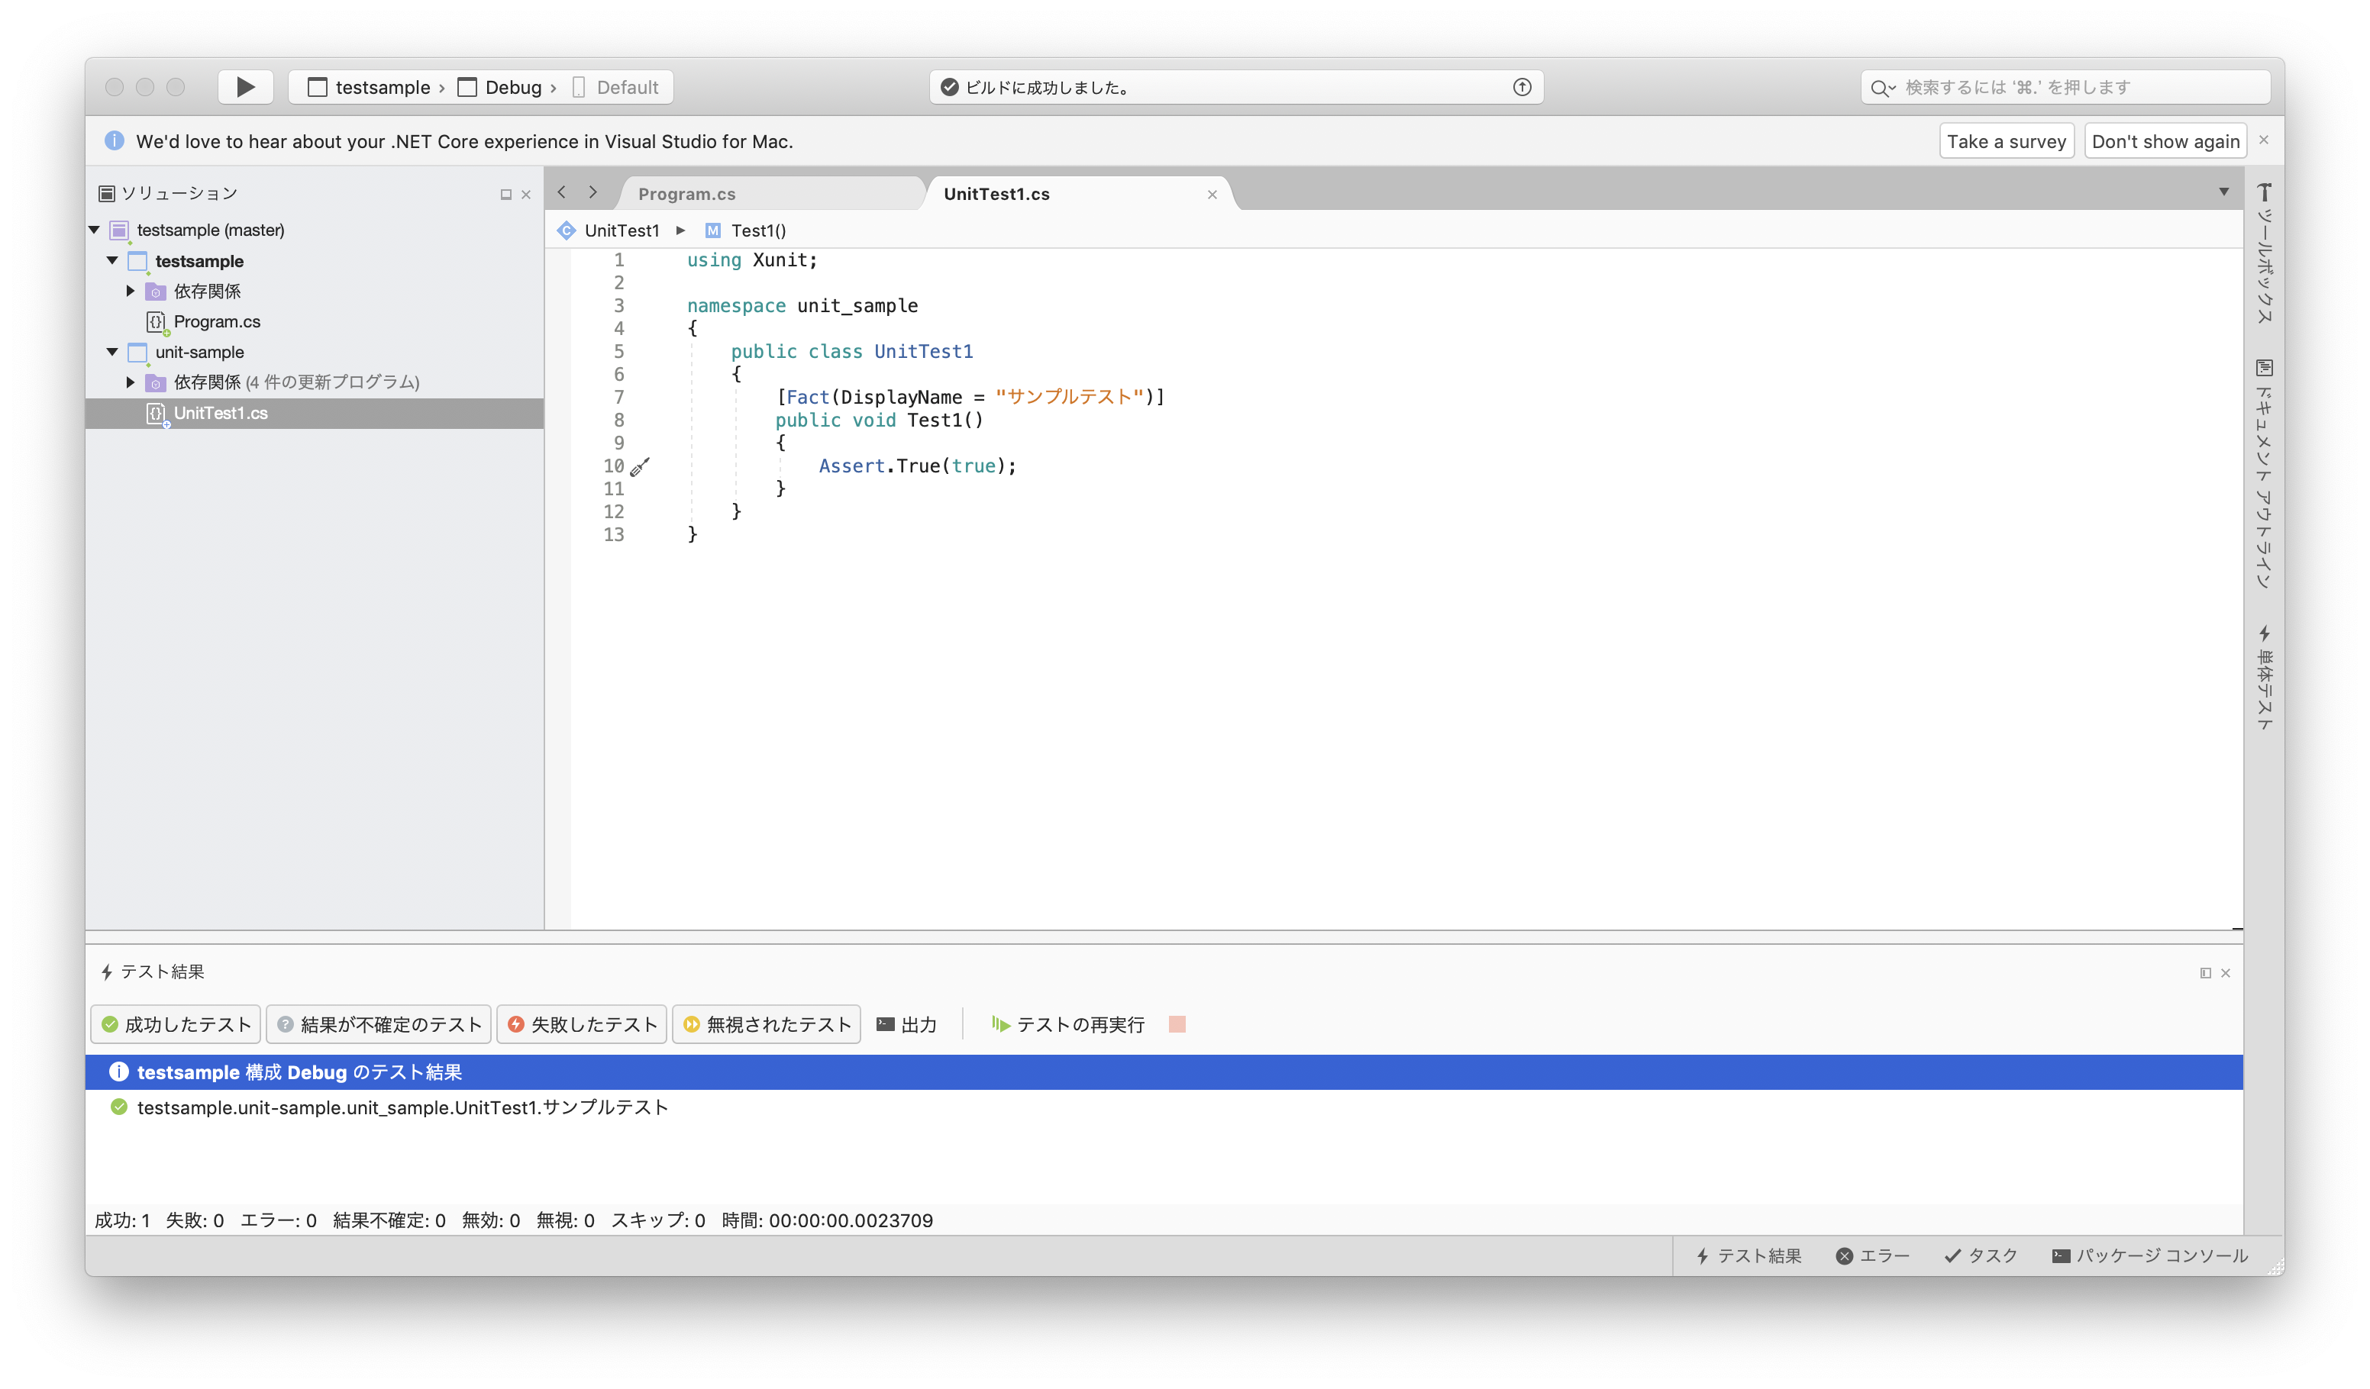Select the UnitTest1.cs tab
The image size is (2370, 1389).
coord(993,194)
